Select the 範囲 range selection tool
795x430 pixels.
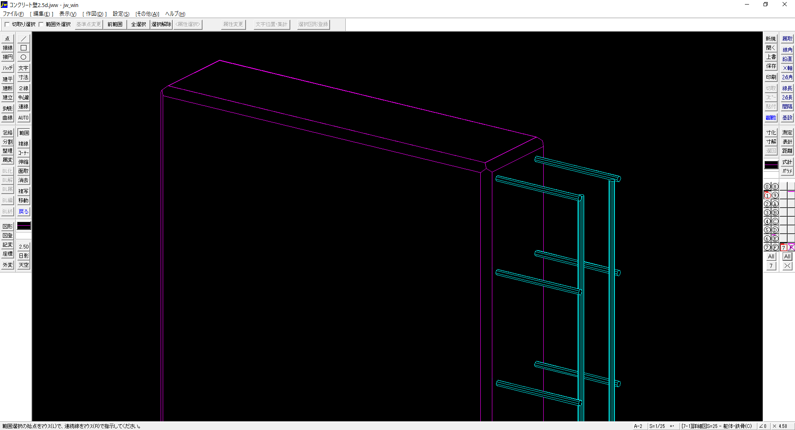[24, 133]
